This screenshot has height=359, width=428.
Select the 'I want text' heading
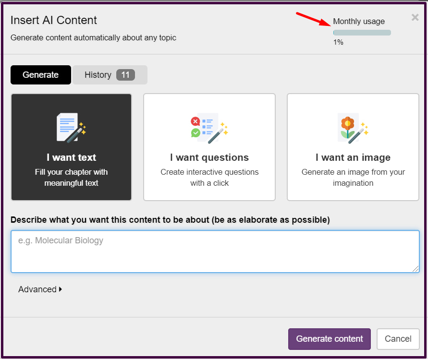[x=71, y=157]
